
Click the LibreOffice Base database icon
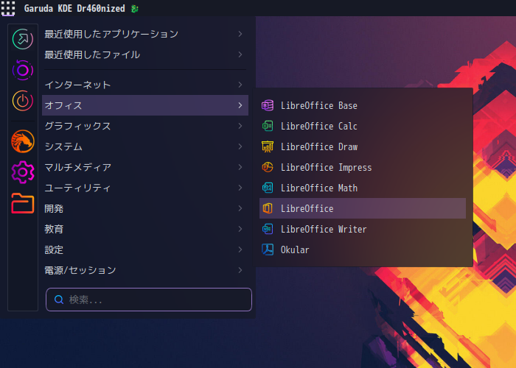(x=267, y=105)
